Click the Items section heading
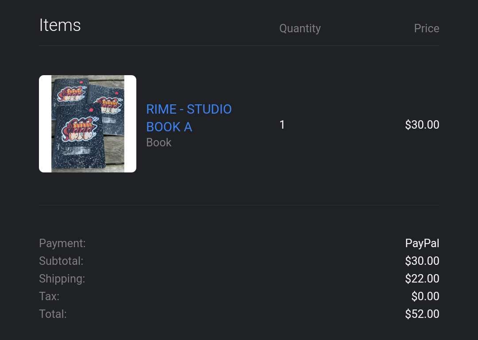This screenshot has width=478, height=340. click(60, 25)
